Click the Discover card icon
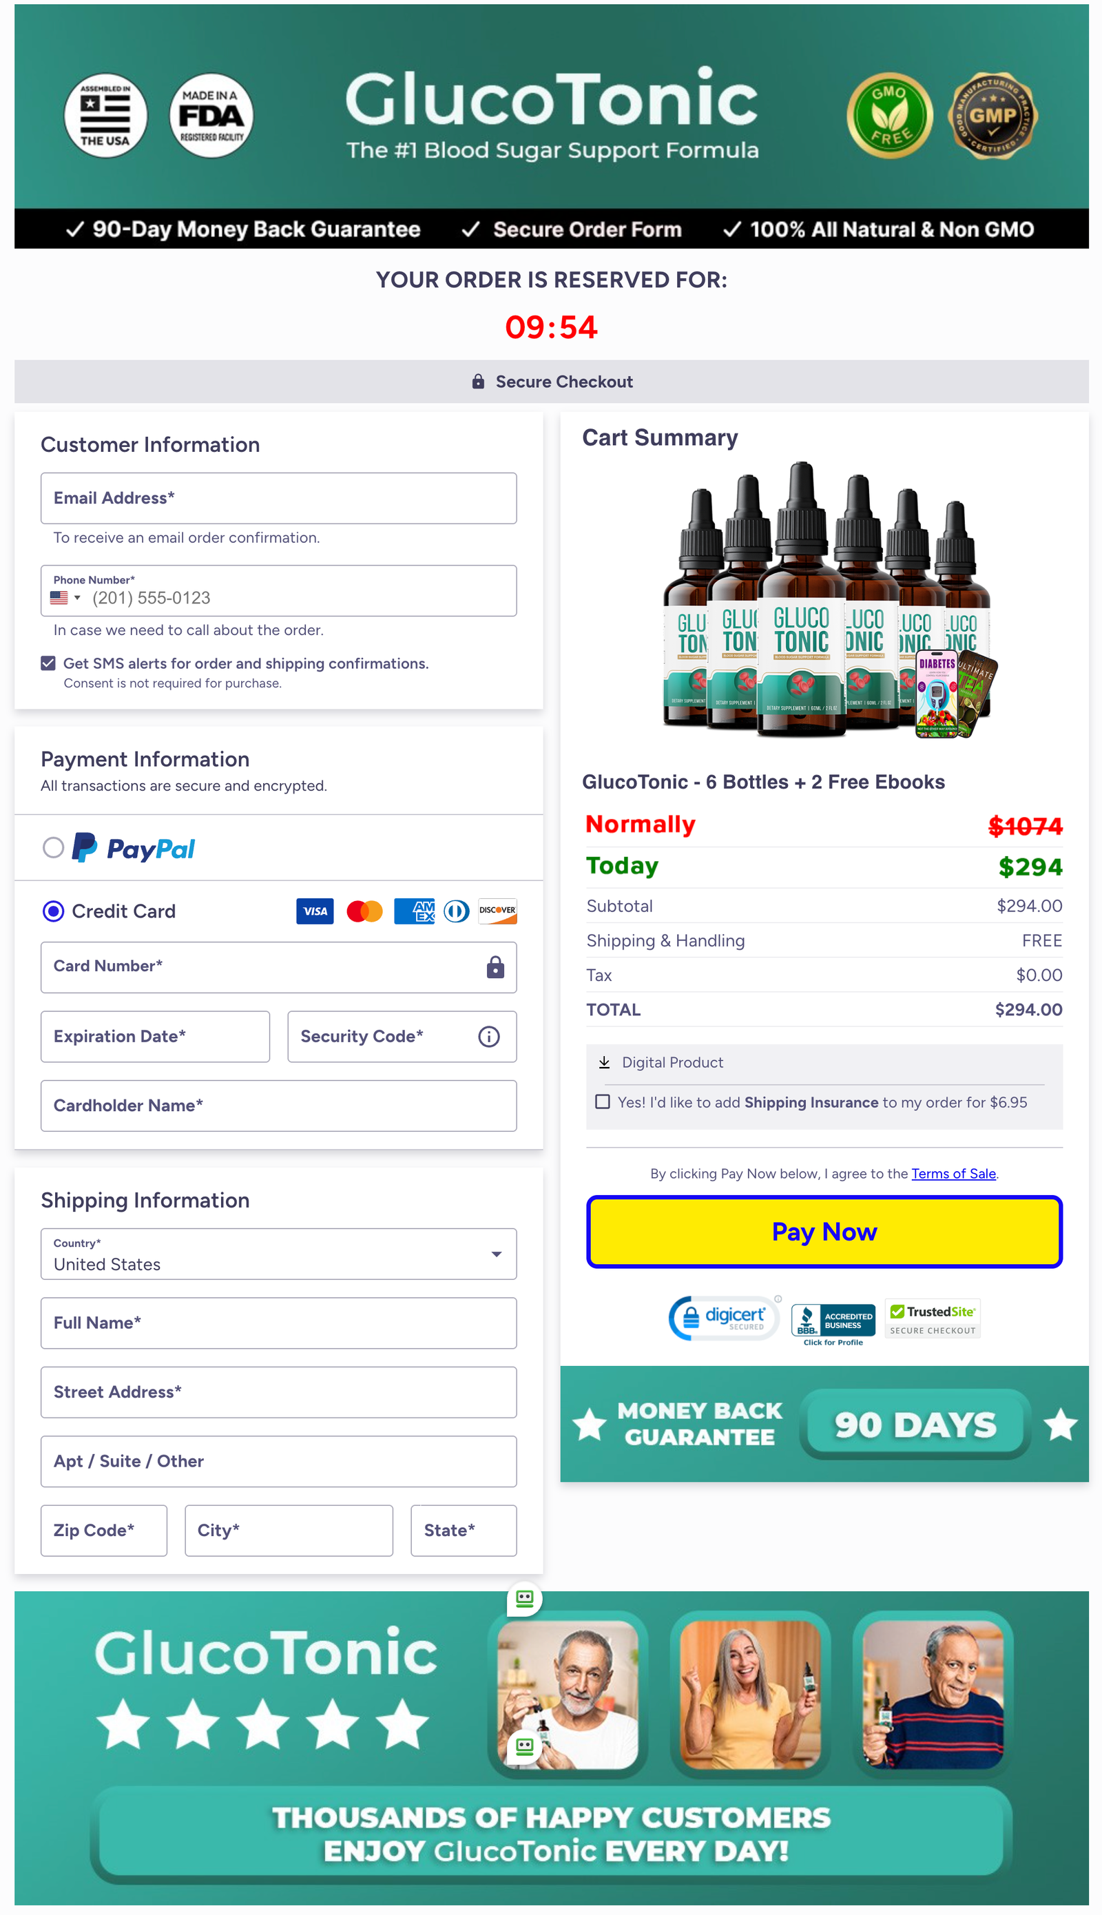 point(497,911)
